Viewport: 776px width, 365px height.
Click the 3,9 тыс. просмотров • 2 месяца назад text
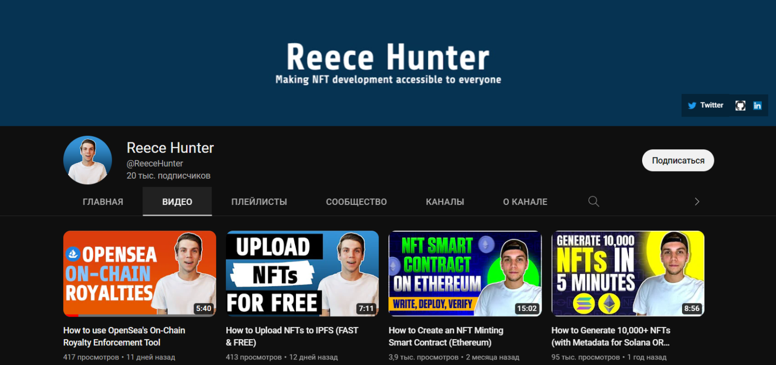click(x=454, y=357)
